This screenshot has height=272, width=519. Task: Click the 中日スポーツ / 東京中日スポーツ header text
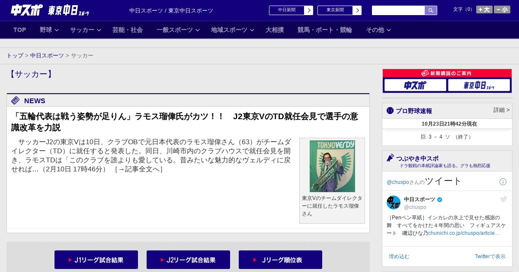click(x=171, y=10)
